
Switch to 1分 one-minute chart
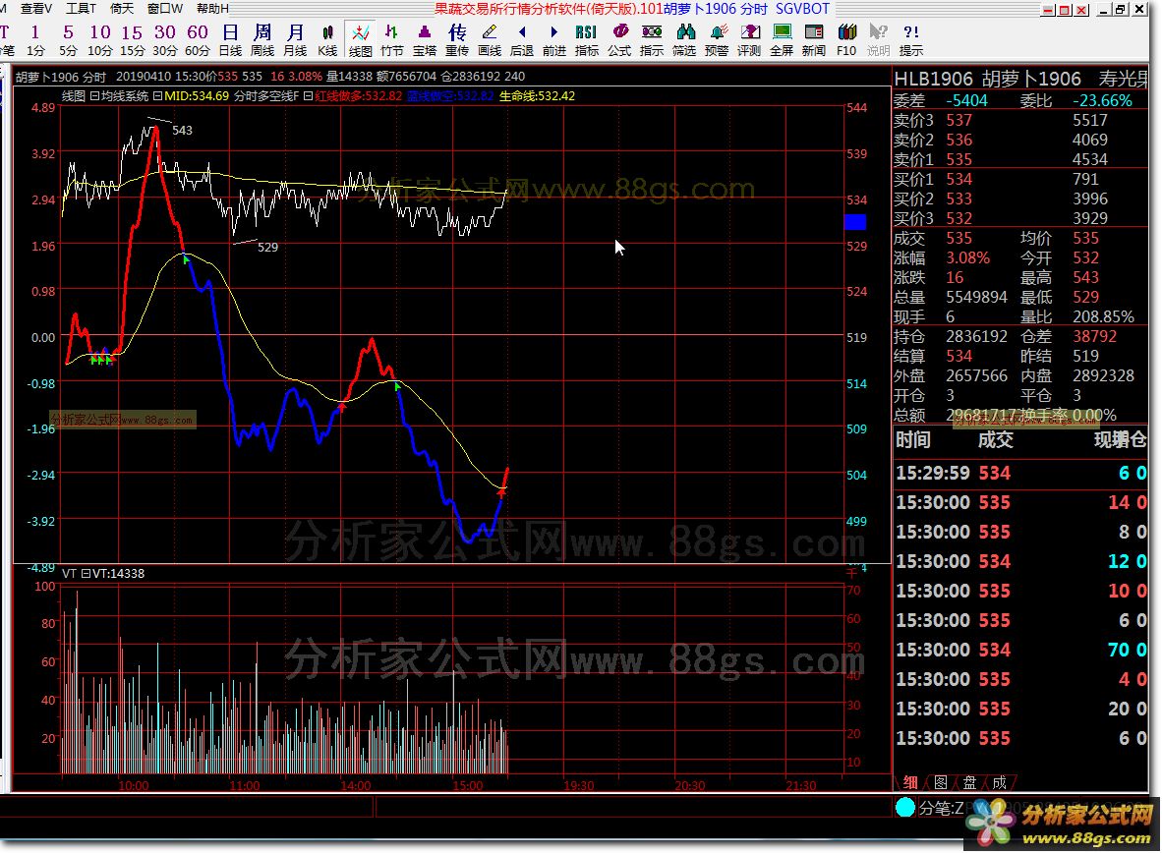tap(34, 40)
